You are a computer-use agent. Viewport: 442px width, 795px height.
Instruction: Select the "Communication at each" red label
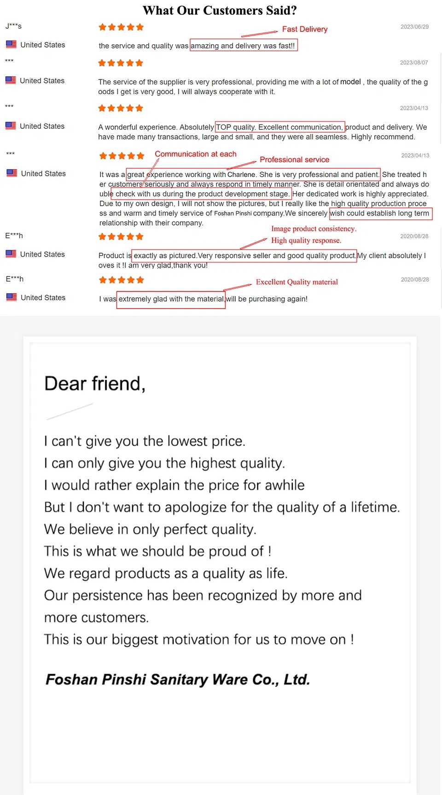pyautogui.click(x=195, y=154)
